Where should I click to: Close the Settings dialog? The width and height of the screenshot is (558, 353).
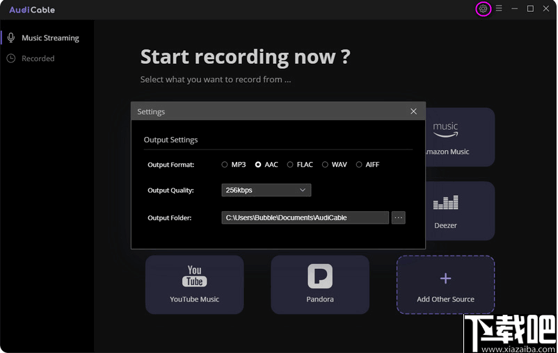click(x=413, y=111)
